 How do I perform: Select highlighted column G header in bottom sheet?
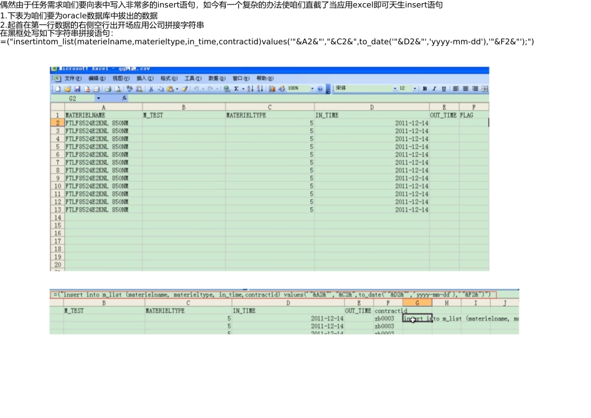417,303
